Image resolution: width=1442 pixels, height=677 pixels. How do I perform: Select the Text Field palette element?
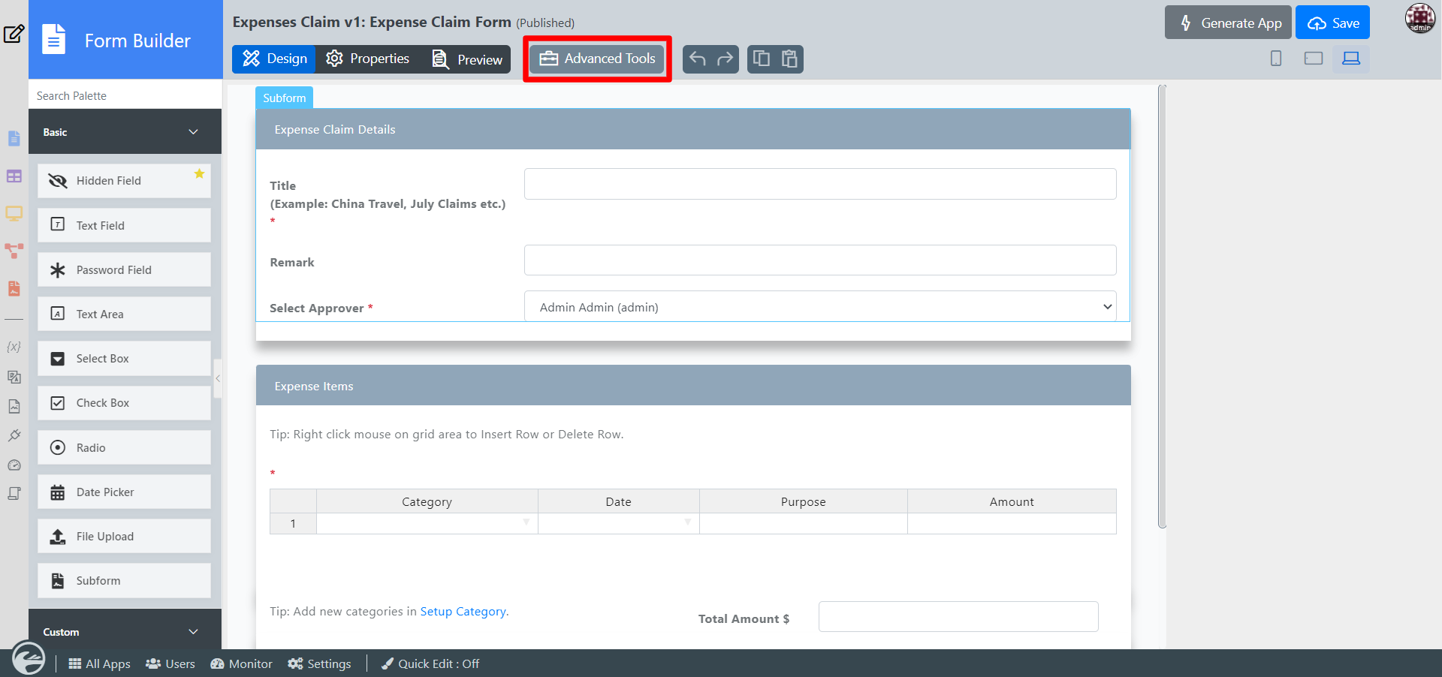tap(124, 225)
